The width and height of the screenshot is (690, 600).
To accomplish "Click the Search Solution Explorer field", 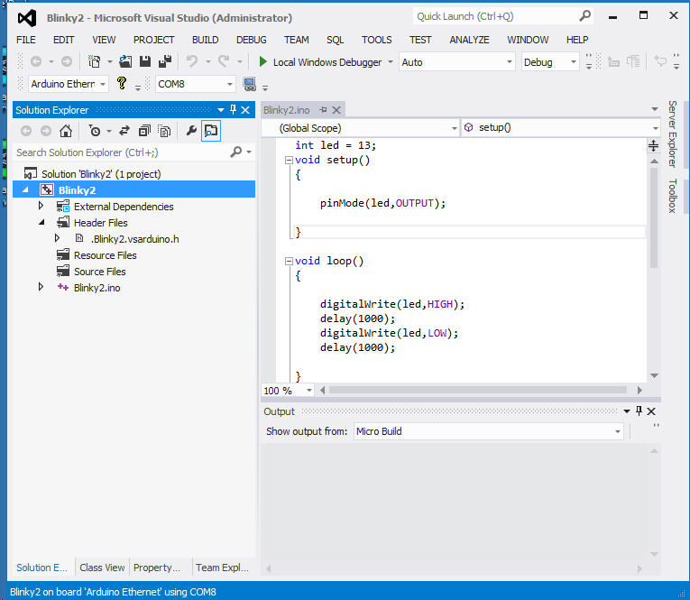I will 123,152.
